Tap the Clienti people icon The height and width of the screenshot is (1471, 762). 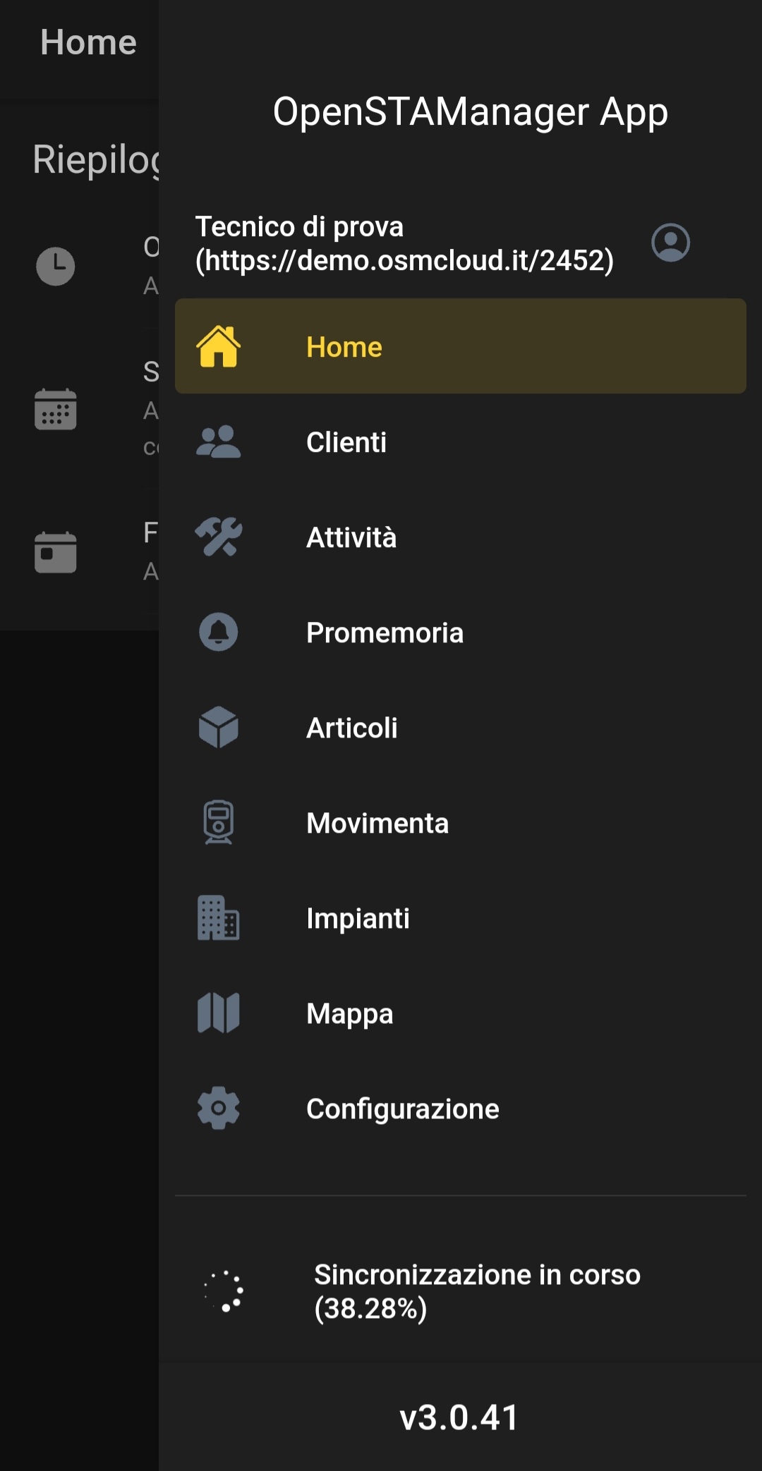point(218,442)
